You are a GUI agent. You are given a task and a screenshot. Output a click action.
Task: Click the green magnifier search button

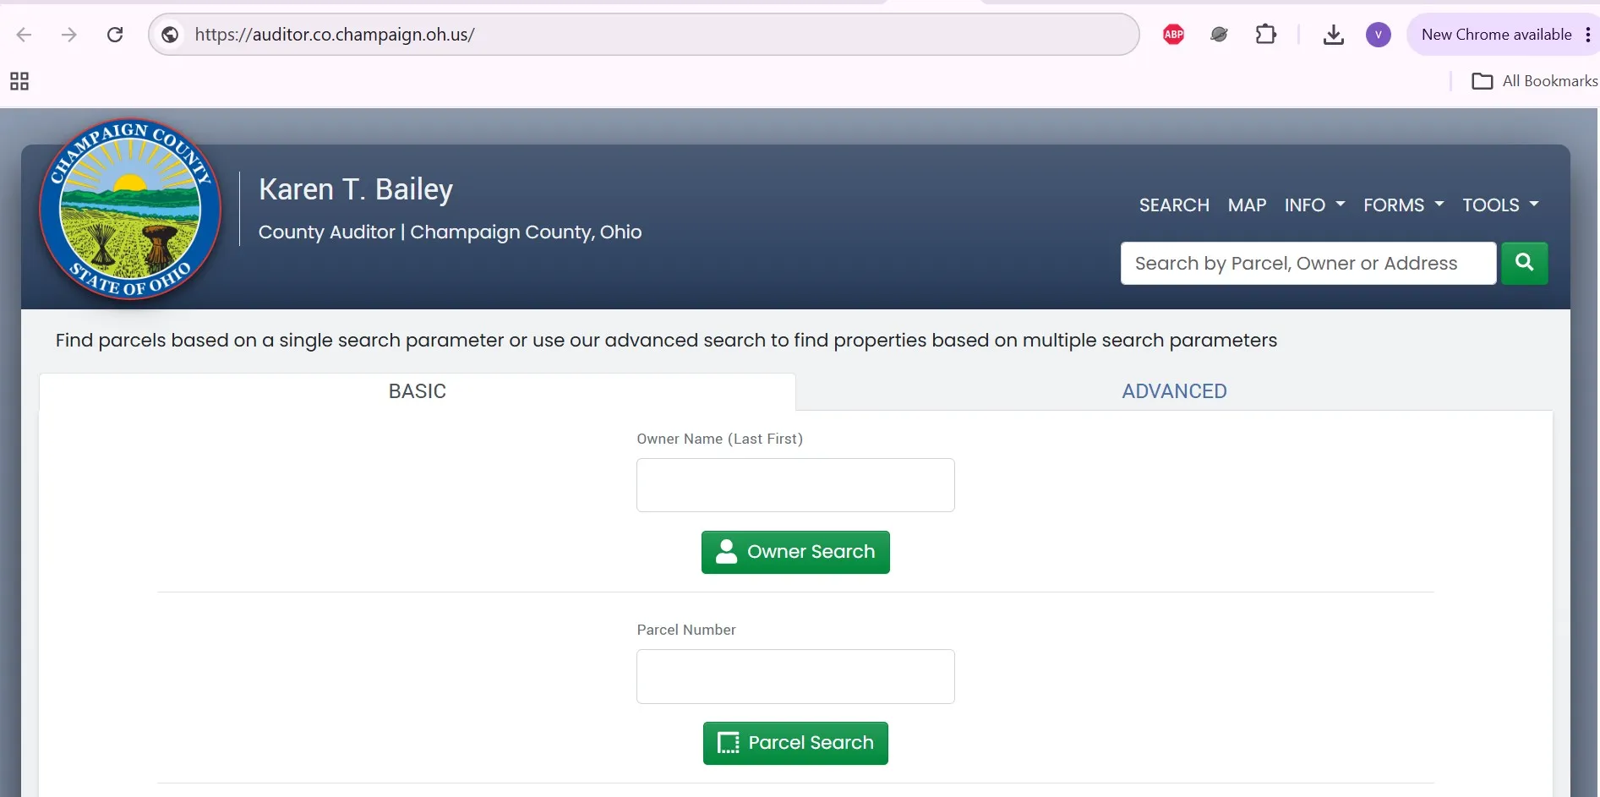[x=1524, y=263]
